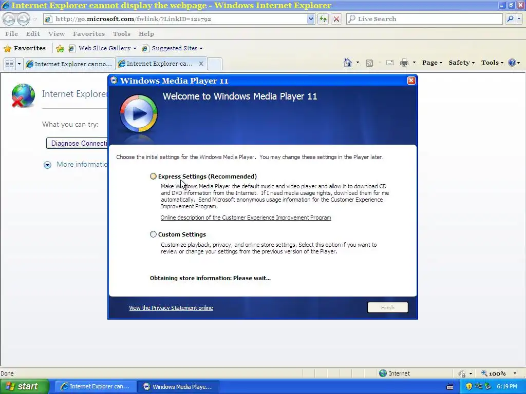Select the Custom Settings option
Image resolution: width=526 pixels, height=394 pixels.
coord(153,234)
